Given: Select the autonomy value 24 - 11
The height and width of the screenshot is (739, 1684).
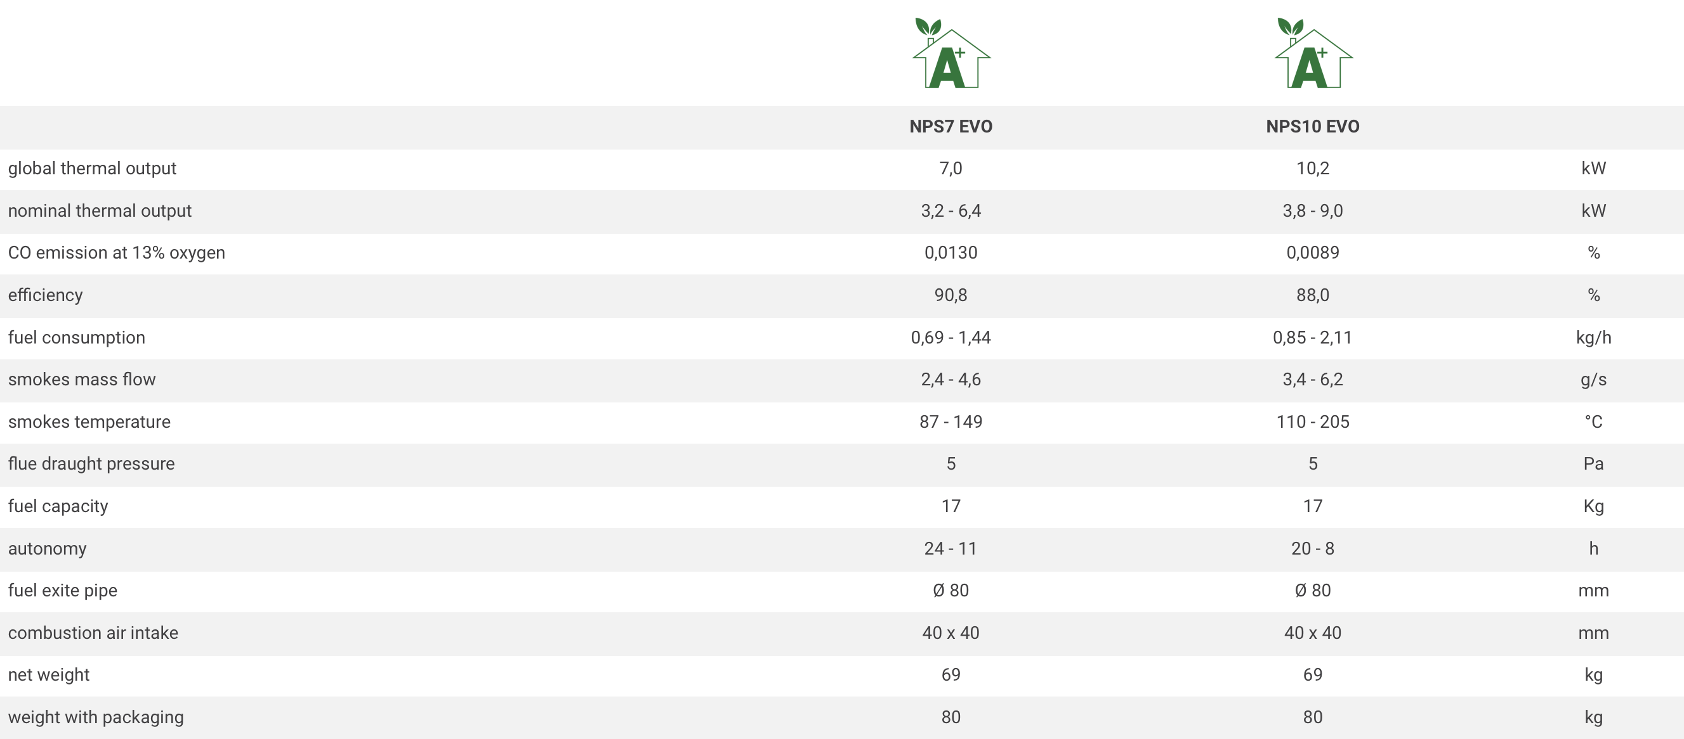Looking at the screenshot, I should point(951,548).
